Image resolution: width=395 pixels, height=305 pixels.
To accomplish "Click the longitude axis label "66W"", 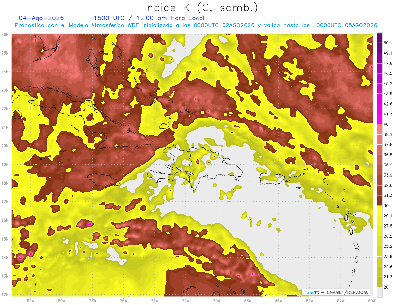I will click(x=279, y=300).
